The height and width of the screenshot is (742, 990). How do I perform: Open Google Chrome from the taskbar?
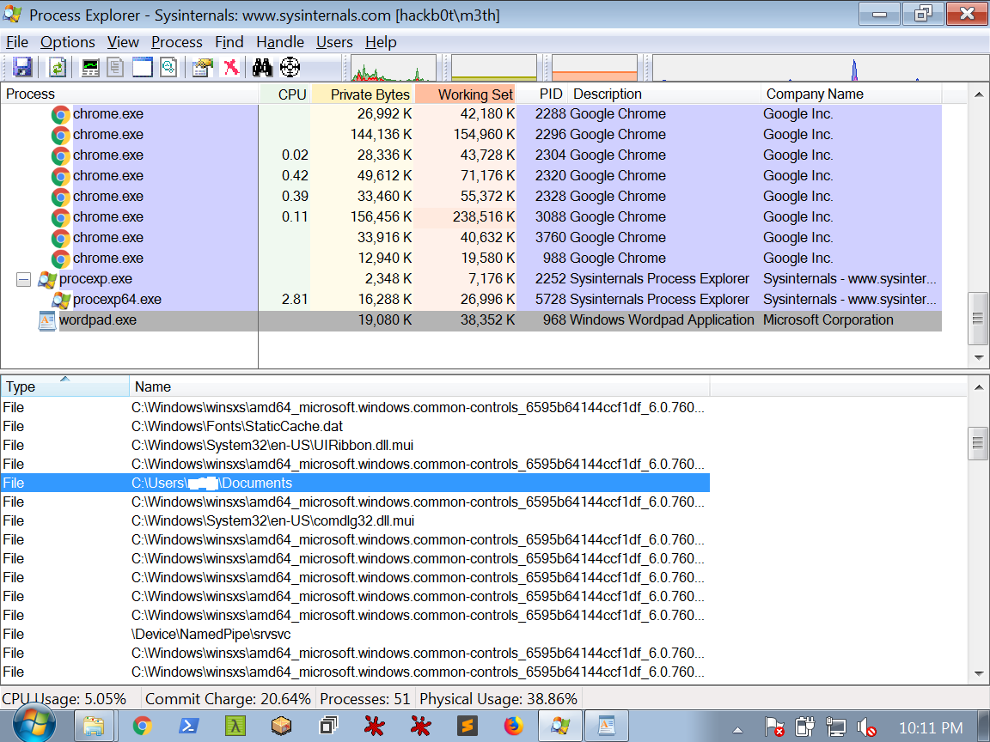point(142,727)
